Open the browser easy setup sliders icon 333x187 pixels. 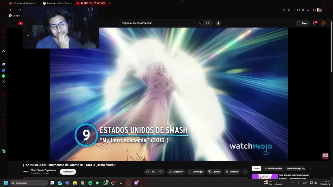[x=329, y=10]
